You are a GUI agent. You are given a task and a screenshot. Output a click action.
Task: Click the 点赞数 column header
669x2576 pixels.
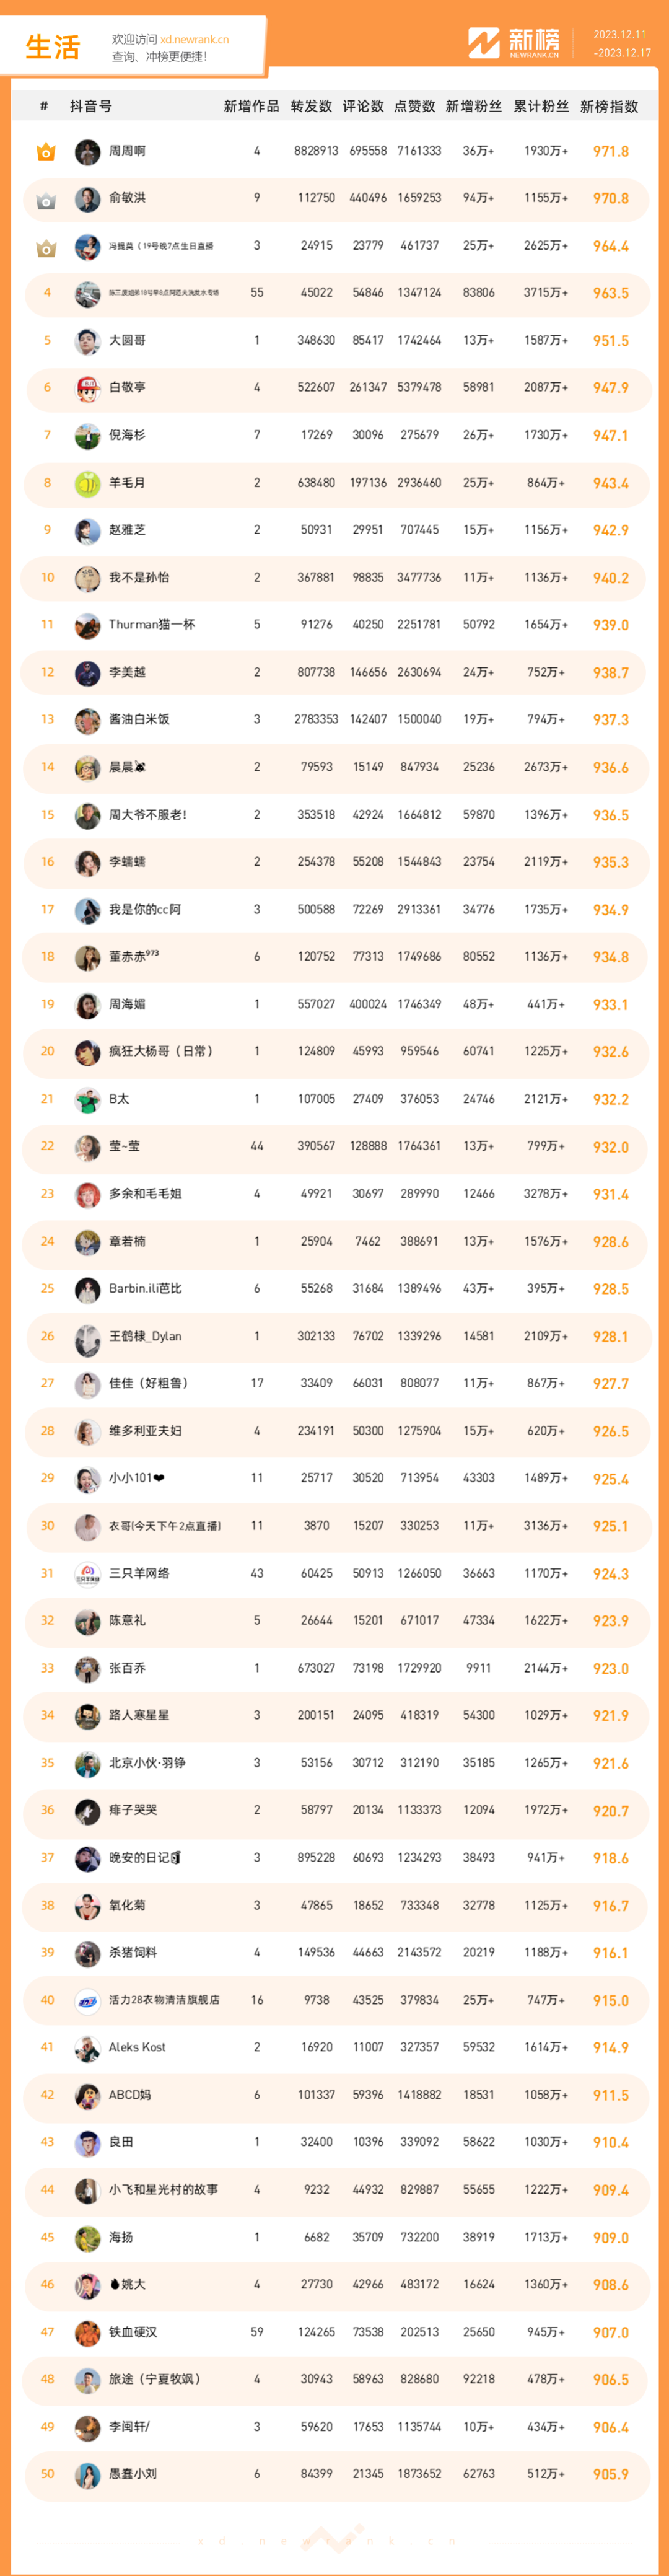(415, 107)
